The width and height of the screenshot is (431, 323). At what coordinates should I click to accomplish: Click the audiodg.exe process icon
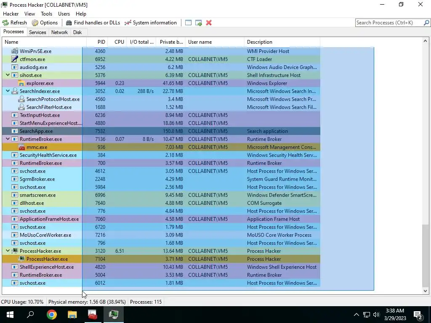coord(15,67)
